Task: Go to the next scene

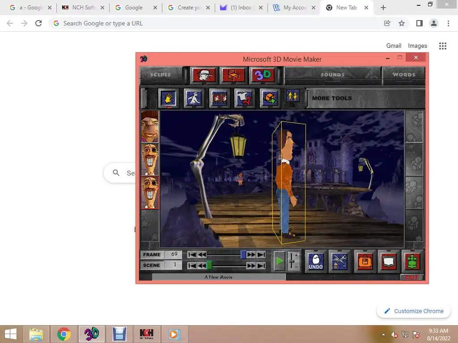Action: (251, 265)
